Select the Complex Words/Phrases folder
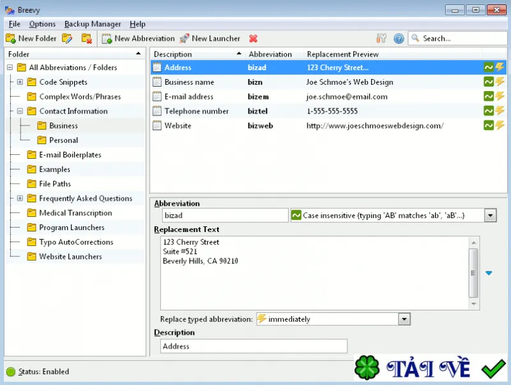 (x=80, y=97)
